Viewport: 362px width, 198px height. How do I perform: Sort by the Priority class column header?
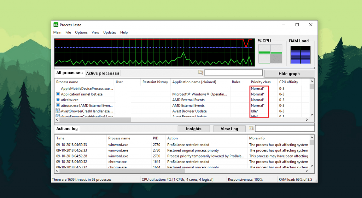coord(263,82)
